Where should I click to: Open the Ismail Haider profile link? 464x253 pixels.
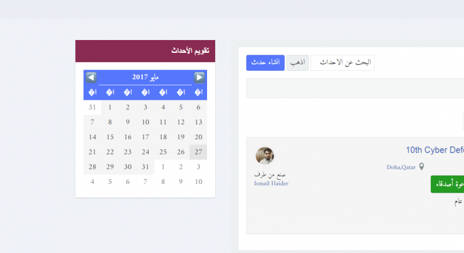point(271,183)
